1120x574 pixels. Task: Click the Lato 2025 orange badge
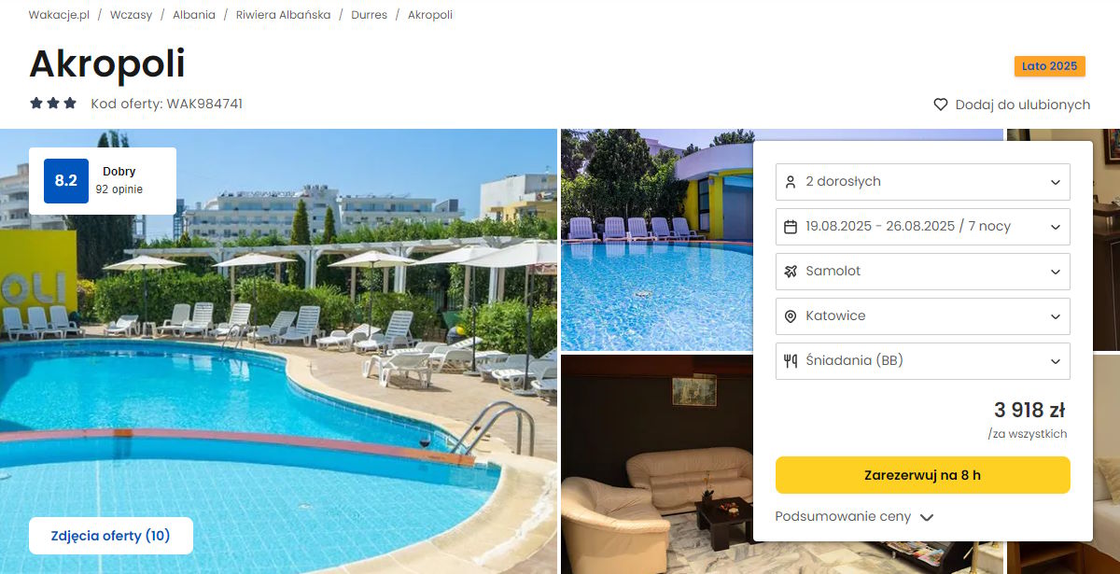point(1050,66)
